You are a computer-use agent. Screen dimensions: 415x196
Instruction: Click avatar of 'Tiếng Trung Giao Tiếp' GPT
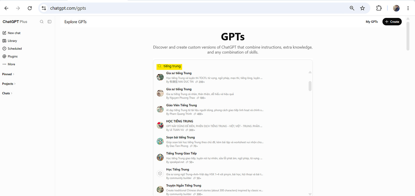[160, 157]
